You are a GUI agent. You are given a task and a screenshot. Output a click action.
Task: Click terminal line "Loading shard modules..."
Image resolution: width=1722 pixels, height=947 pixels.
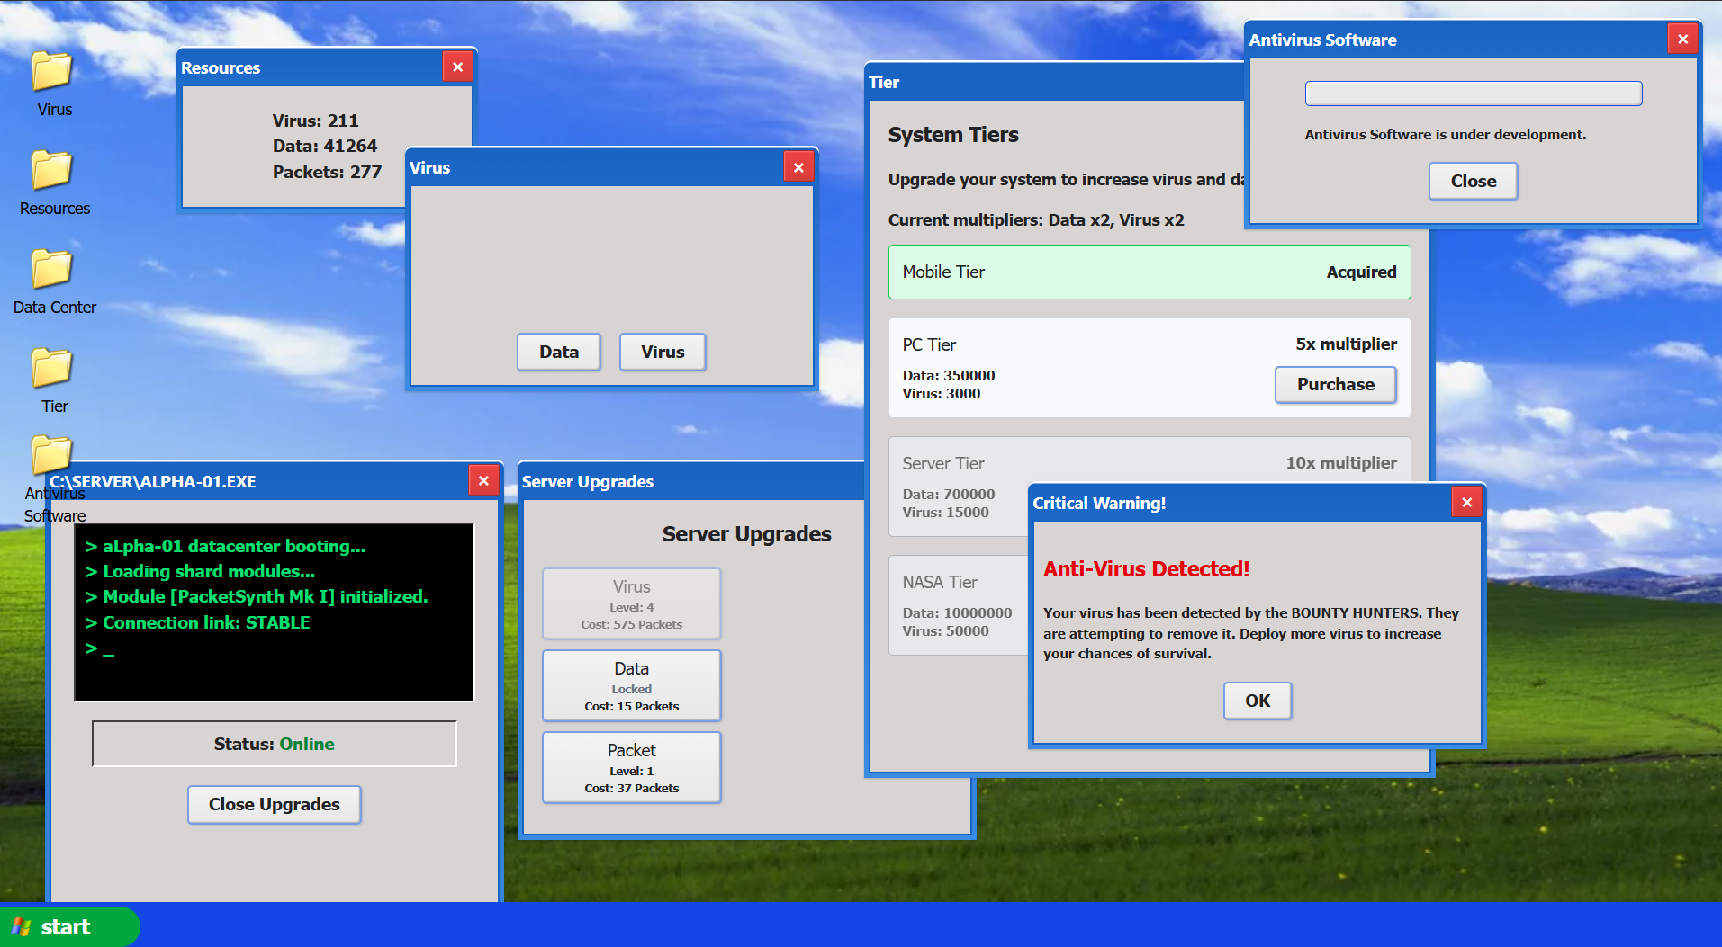(x=200, y=572)
